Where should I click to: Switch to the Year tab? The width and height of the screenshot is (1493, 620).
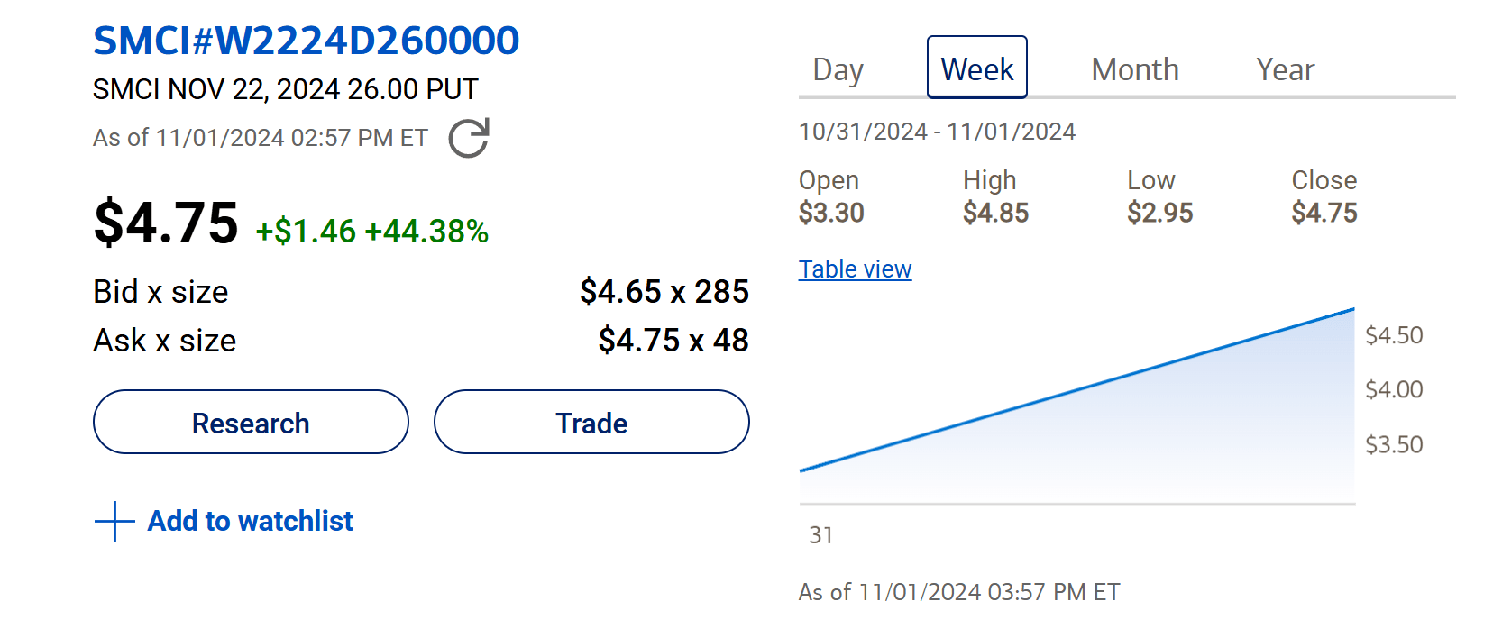[x=1285, y=69]
